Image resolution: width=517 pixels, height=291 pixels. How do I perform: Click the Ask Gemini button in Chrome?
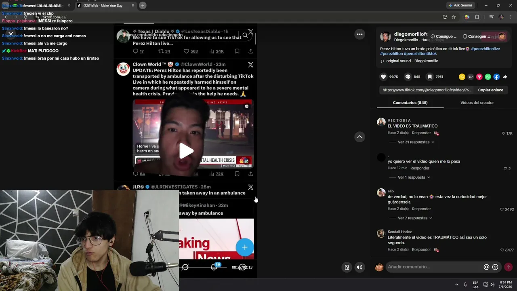point(460,6)
